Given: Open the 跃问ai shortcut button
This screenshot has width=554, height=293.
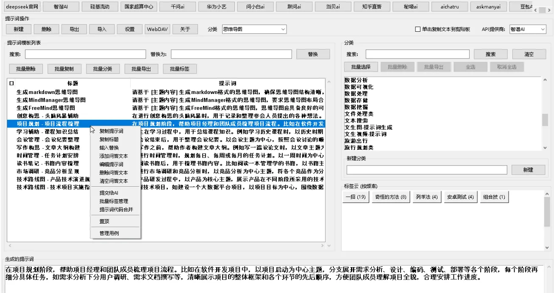Looking at the screenshot, I should pyautogui.click(x=295, y=7).
